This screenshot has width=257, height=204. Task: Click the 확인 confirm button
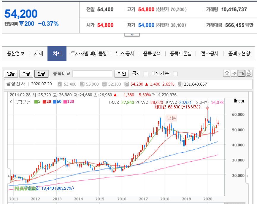[122, 73]
